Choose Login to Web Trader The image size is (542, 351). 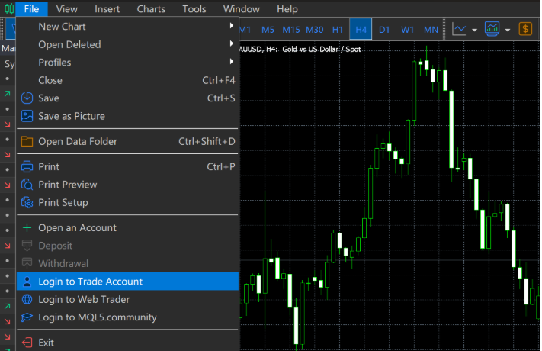coord(127,299)
